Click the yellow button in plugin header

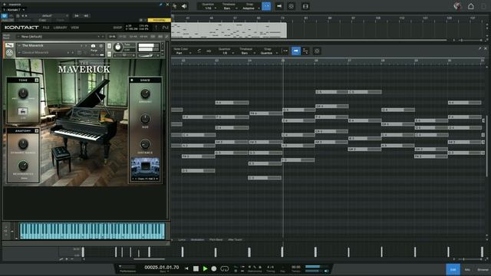(160, 20)
